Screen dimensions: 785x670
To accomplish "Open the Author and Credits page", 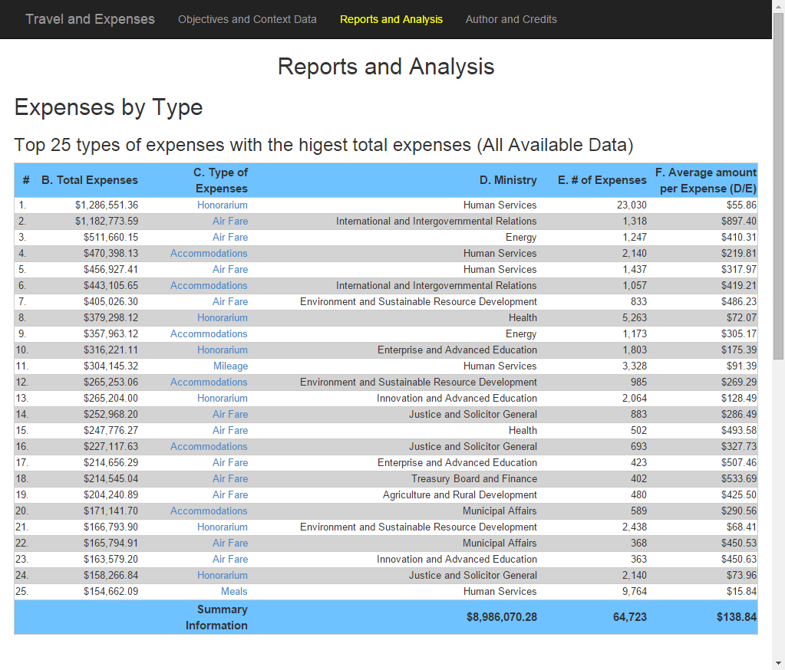I will coord(511,19).
